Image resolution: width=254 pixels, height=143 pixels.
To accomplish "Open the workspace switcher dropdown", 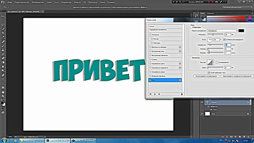I will click(x=237, y=7).
